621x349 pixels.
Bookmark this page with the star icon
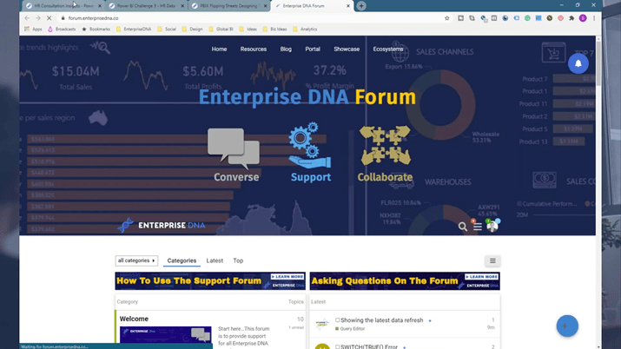click(x=446, y=18)
